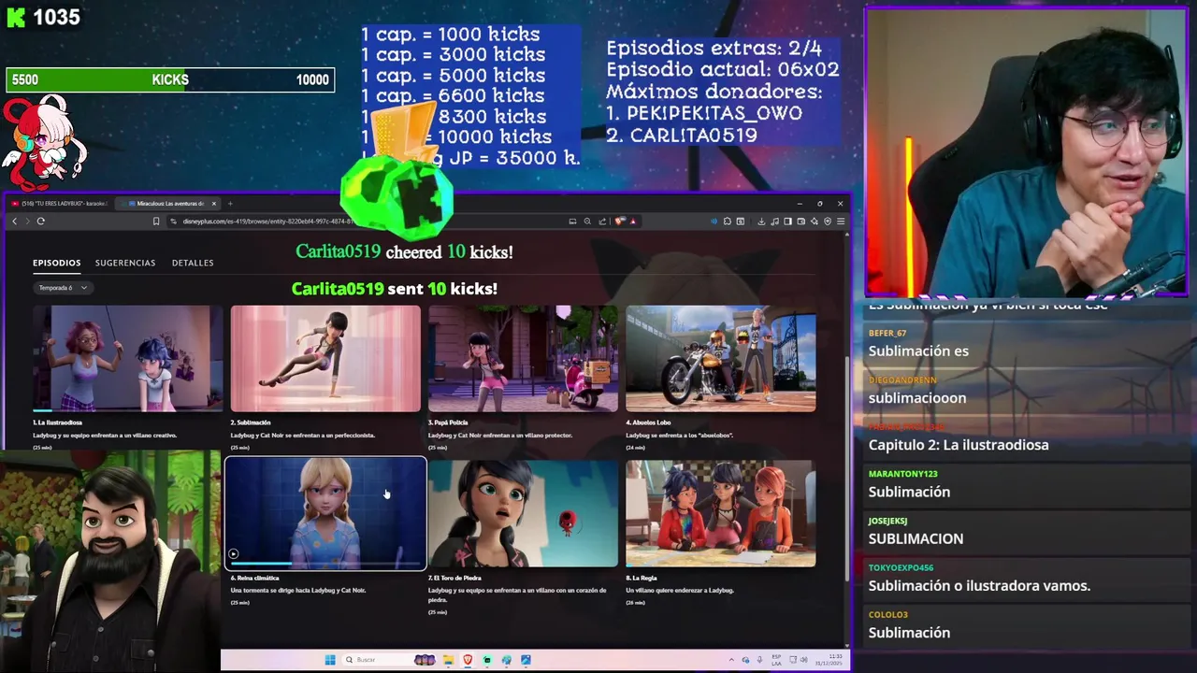Open the Brave Shields lion icon
The image size is (1197, 673).
click(619, 222)
